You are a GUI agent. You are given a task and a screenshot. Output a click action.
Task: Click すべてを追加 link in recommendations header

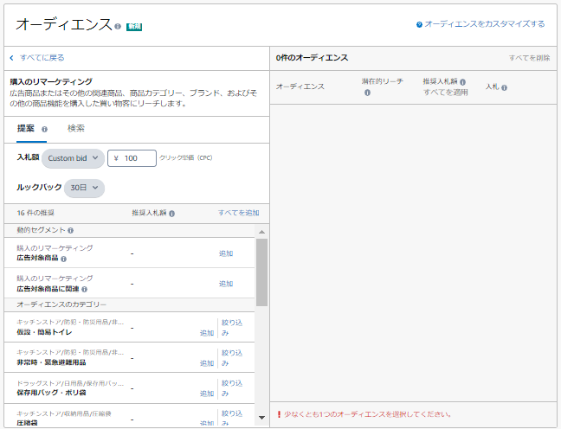239,213
